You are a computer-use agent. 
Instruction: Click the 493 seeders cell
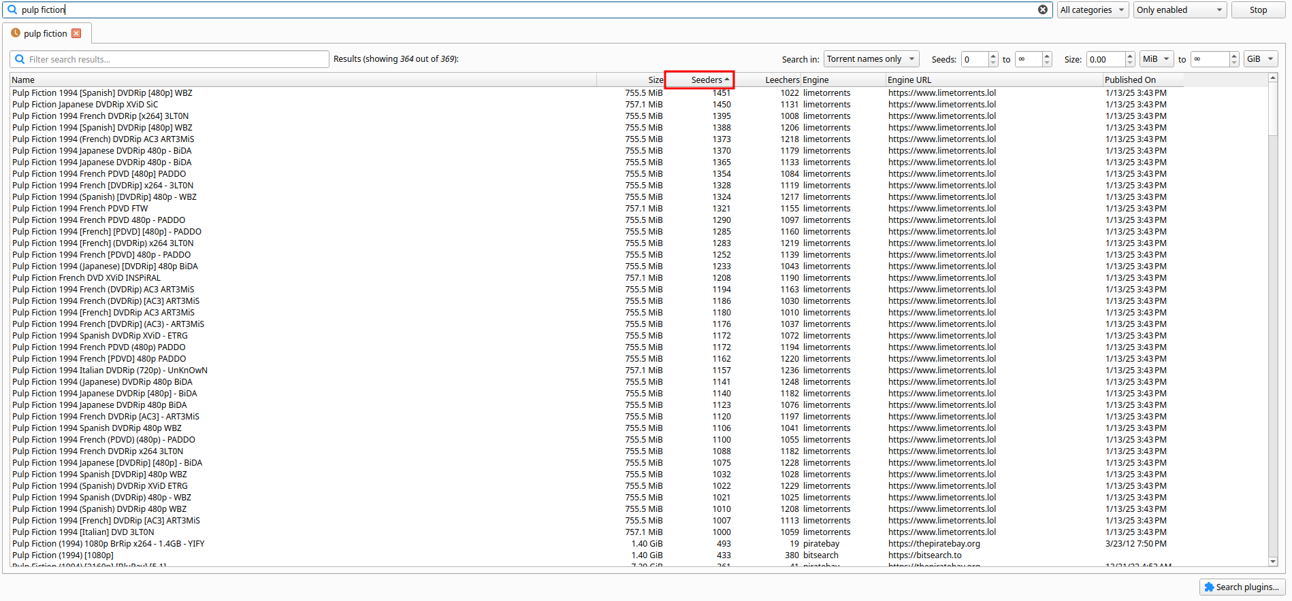(724, 544)
